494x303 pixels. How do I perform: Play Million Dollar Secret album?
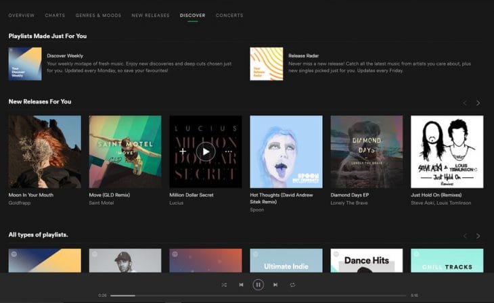click(x=206, y=151)
